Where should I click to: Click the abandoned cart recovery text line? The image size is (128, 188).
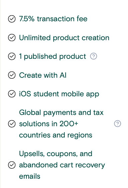coord(62,165)
